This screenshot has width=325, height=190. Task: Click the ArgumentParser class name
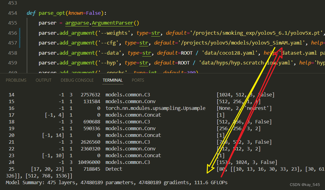tap(113, 23)
